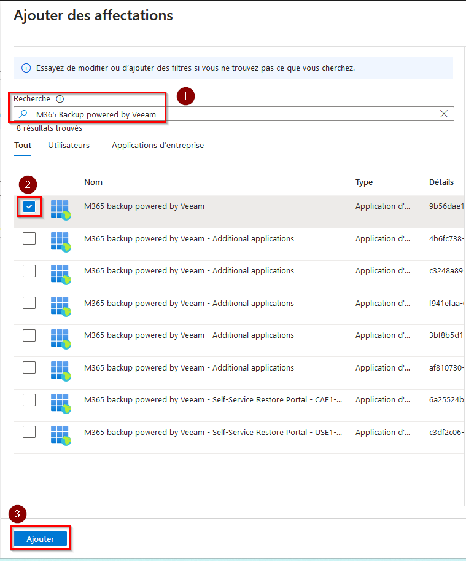The width and height of the screenshot is (466, 561).
Task: Check the Self-Service Restore Portal CAE1 checkbox
Action: point(29,399)
